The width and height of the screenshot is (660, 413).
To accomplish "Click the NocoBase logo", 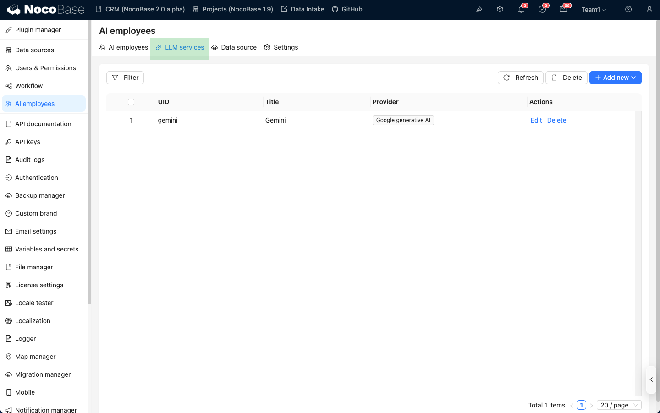I will pos(46,10).
